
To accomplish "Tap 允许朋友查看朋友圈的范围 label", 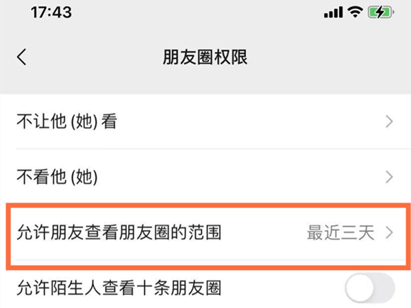I will point(119,233).
